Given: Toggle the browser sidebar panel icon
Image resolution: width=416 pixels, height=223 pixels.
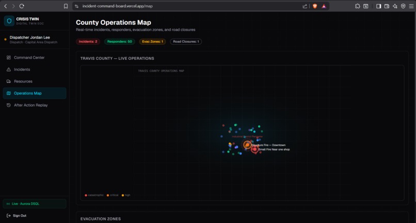Looking at the screenshot, I should [379, 6].
